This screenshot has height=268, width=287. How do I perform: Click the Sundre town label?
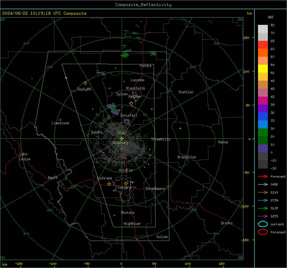click(97, 132)
